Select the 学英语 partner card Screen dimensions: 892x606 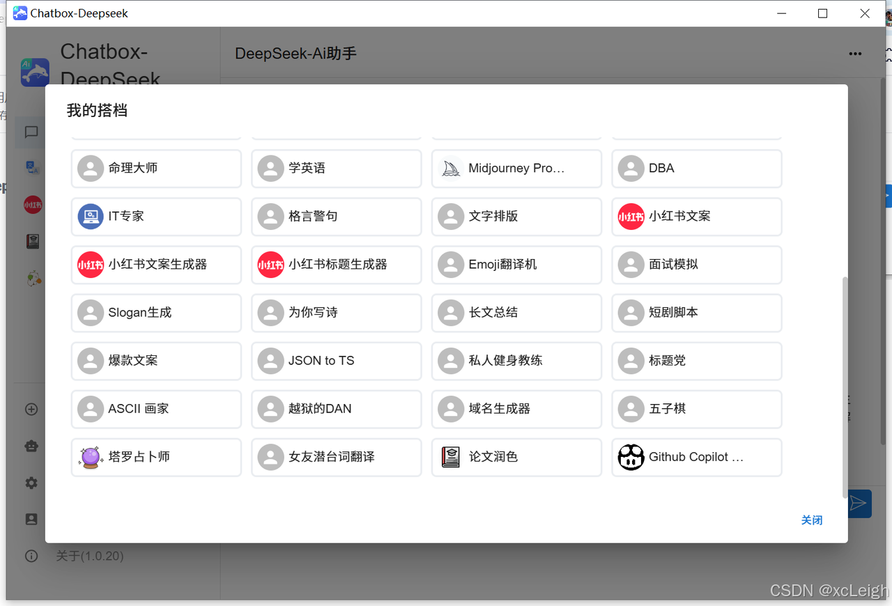pyautogui.click(x=337, y=169)
